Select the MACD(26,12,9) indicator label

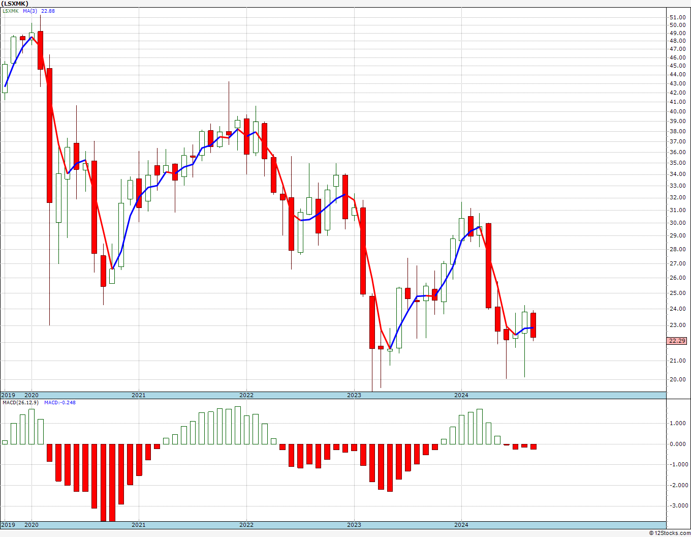(20, 403)
